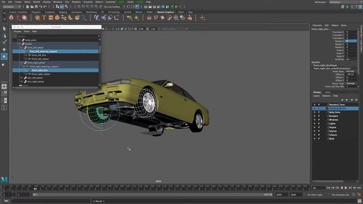The width and height of the screenshot is (363, 204).
Task: Click the orange circular polygon shelf icon
Action: (37, 18)
